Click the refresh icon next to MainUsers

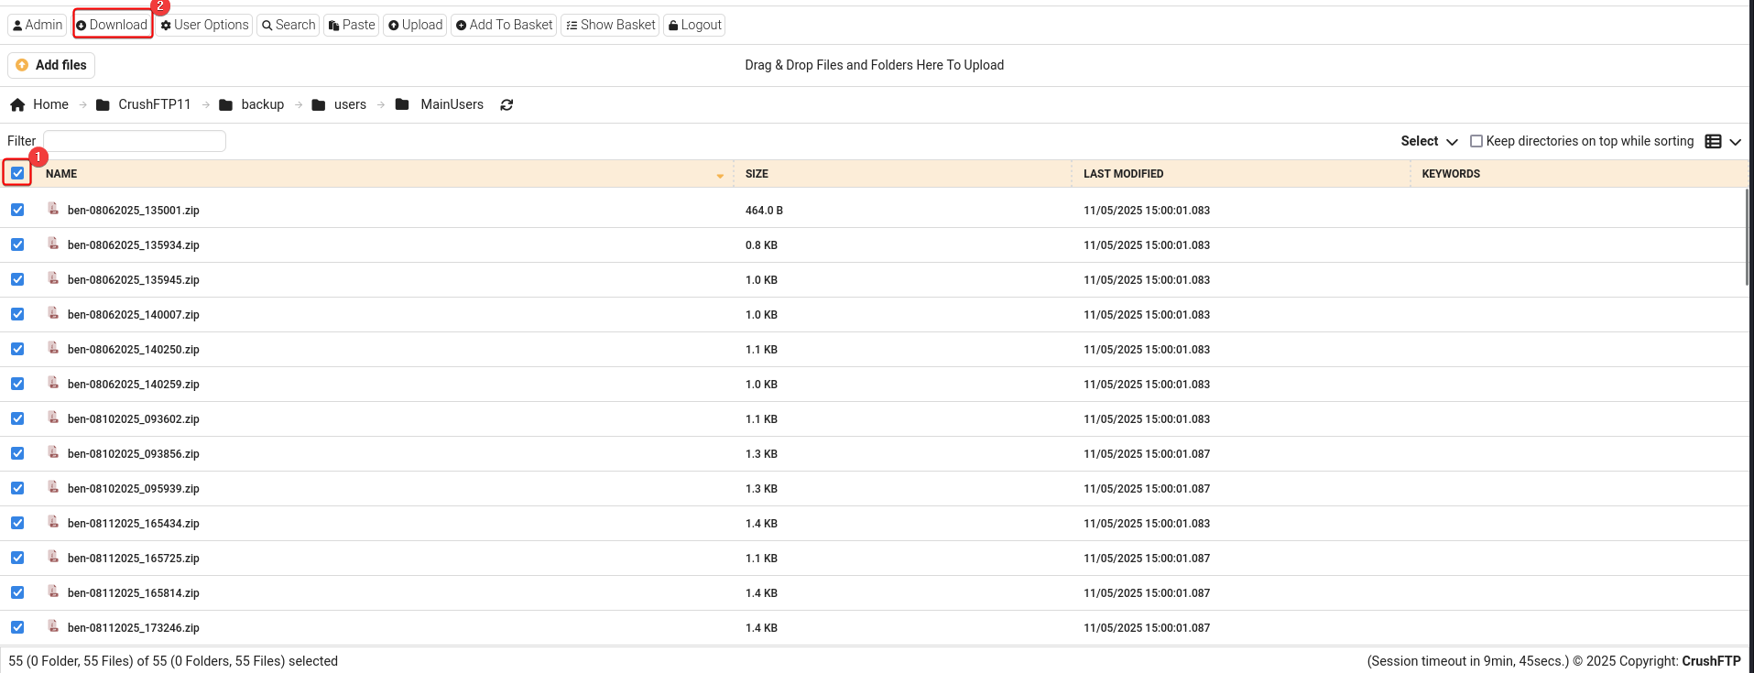pos(507,105)
